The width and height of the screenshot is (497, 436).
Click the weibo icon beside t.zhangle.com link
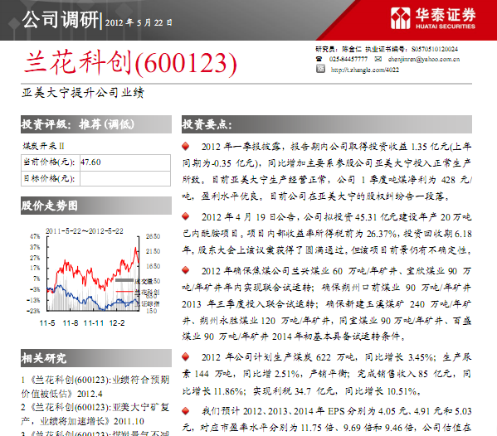(320, 69)
